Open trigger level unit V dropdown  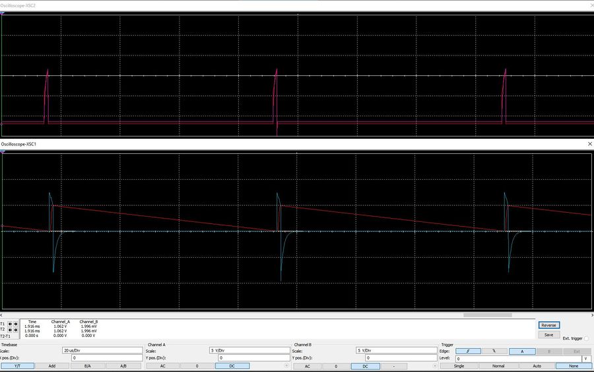point(586,358)
